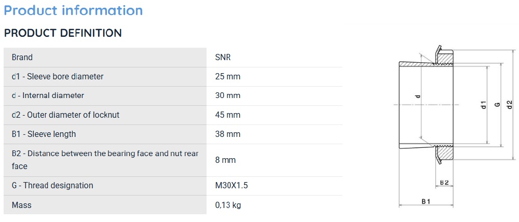Click the 45 mm locknut diameter value
The height and width of the screenshot is (222, 519).
click(x=228, y=115)
